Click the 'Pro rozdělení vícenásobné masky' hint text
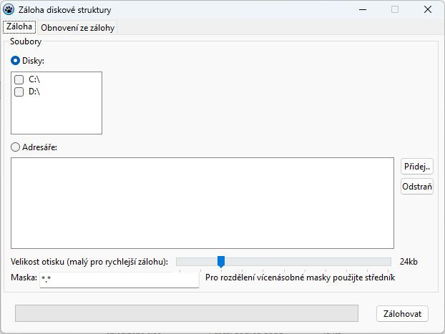The image size is (445, 334). coord(300,277)
